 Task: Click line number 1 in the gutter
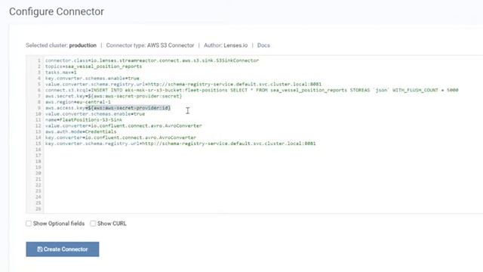tap(39, 60)
